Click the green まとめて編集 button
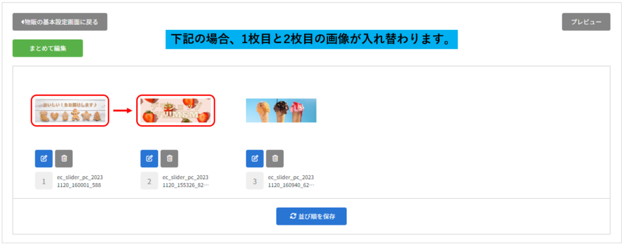The image size is (623, 245). click(47, 48)
